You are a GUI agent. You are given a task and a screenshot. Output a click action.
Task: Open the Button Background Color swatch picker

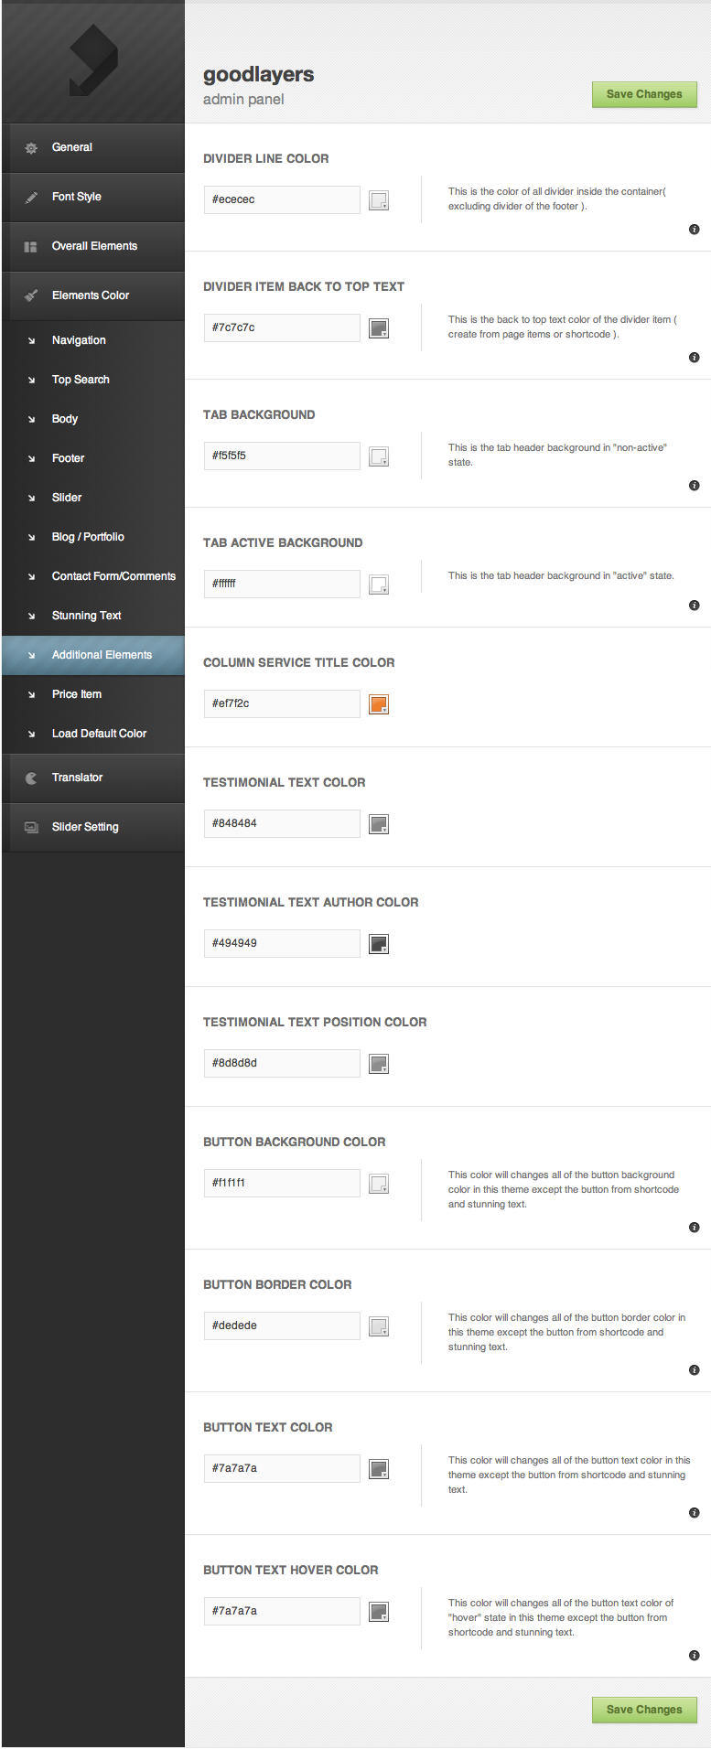click(379, 1184)
